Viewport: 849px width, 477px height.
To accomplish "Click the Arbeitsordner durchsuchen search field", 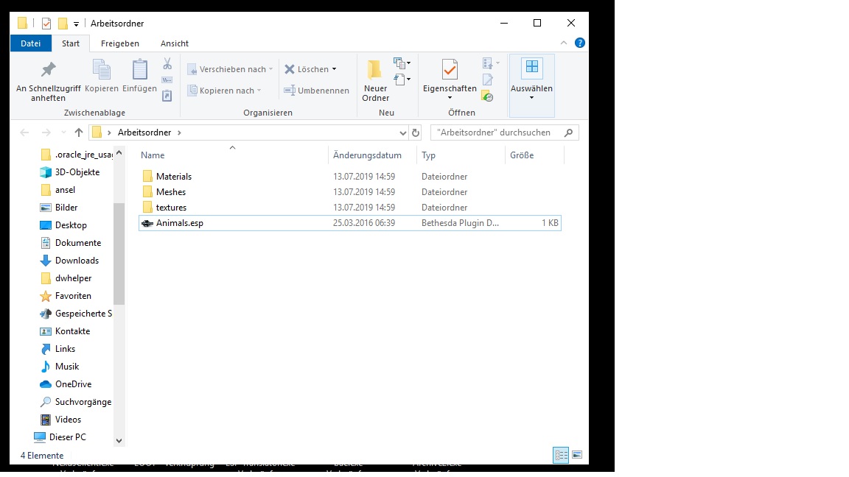I will 497,132.
